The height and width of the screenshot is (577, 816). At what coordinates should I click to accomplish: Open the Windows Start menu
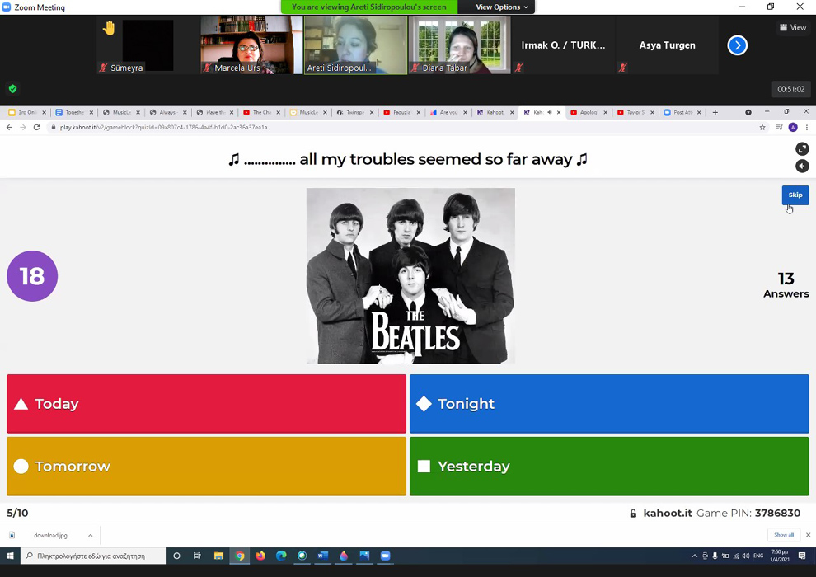click(10, 556)
